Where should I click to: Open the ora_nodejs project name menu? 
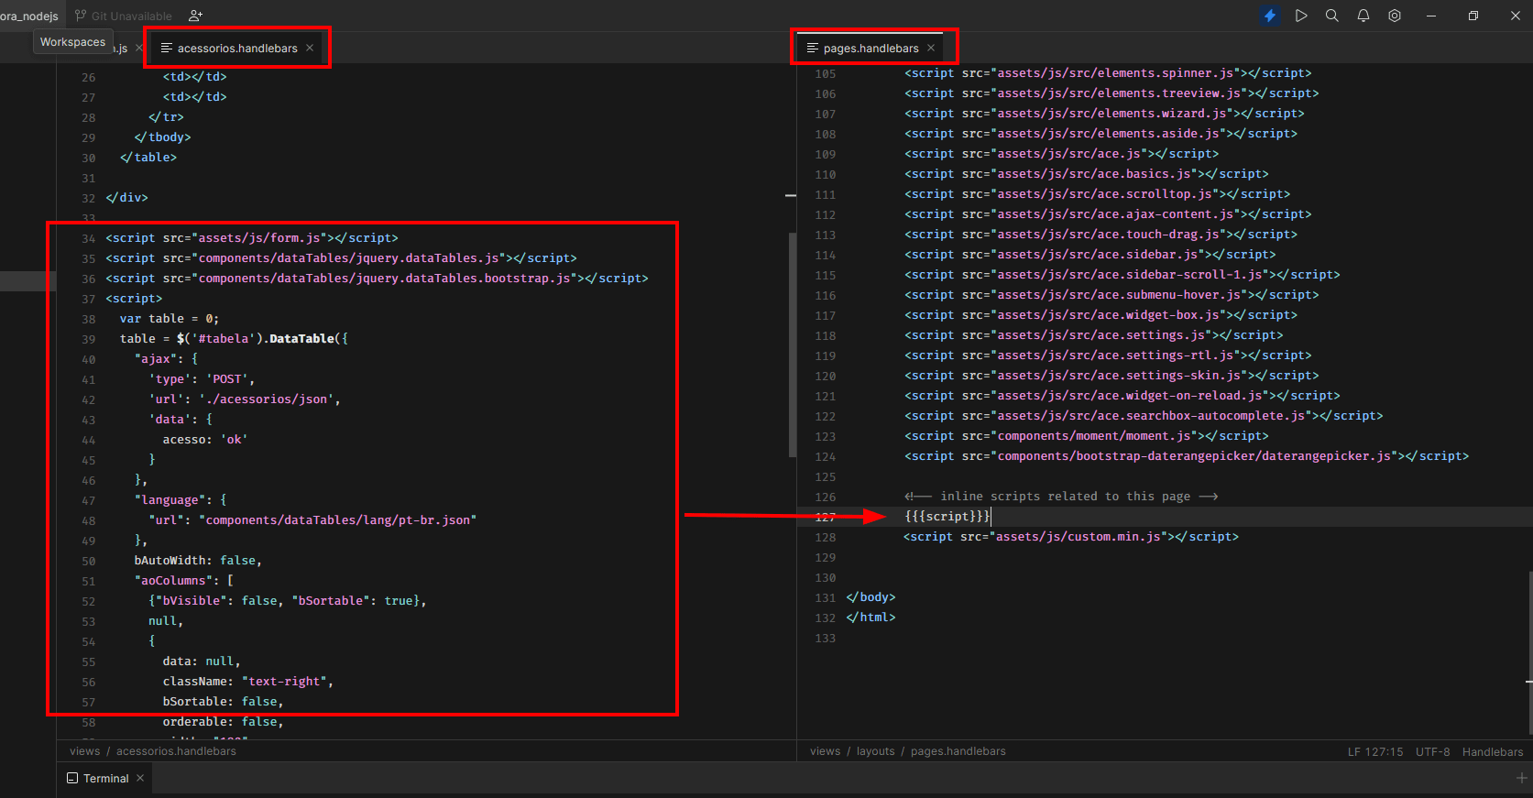pos(29,16)
